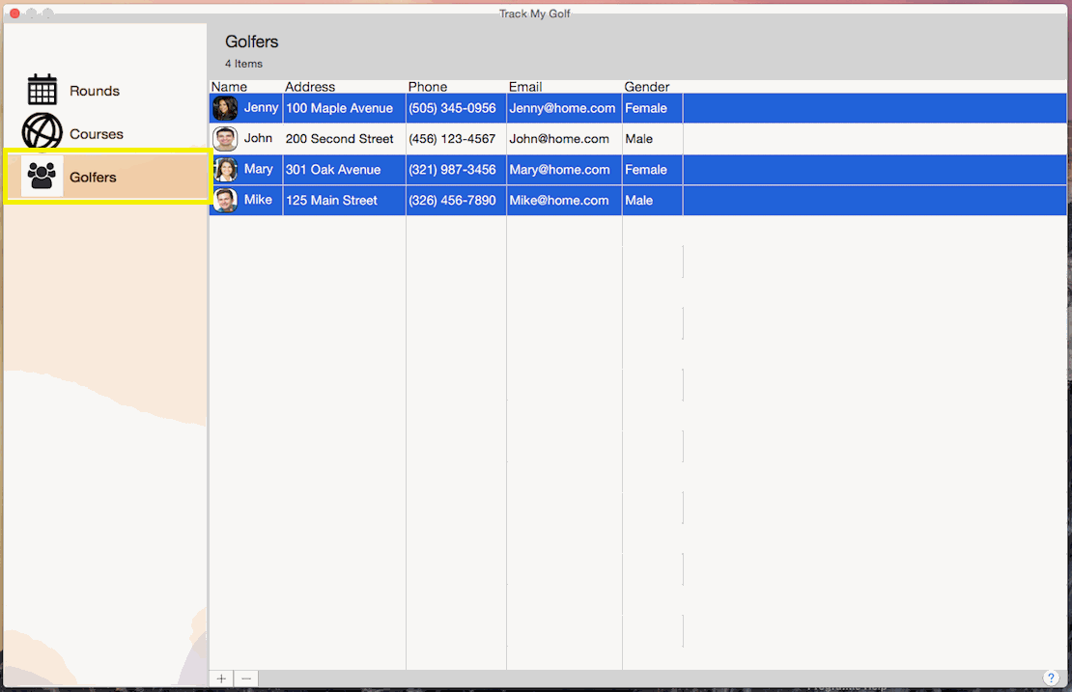Open help with the question mark button
Viewport: 1072px width, 692px height.
coord(1051,678)
